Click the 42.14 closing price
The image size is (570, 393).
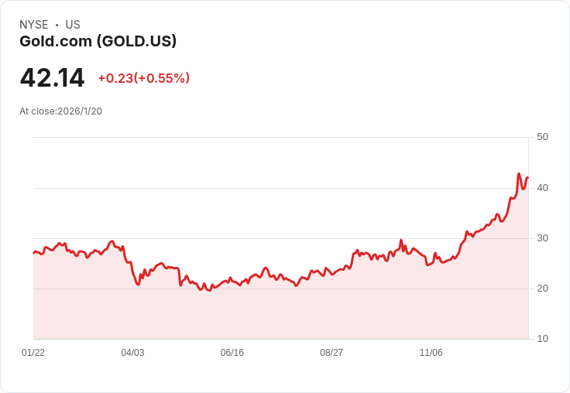(52, 78)
